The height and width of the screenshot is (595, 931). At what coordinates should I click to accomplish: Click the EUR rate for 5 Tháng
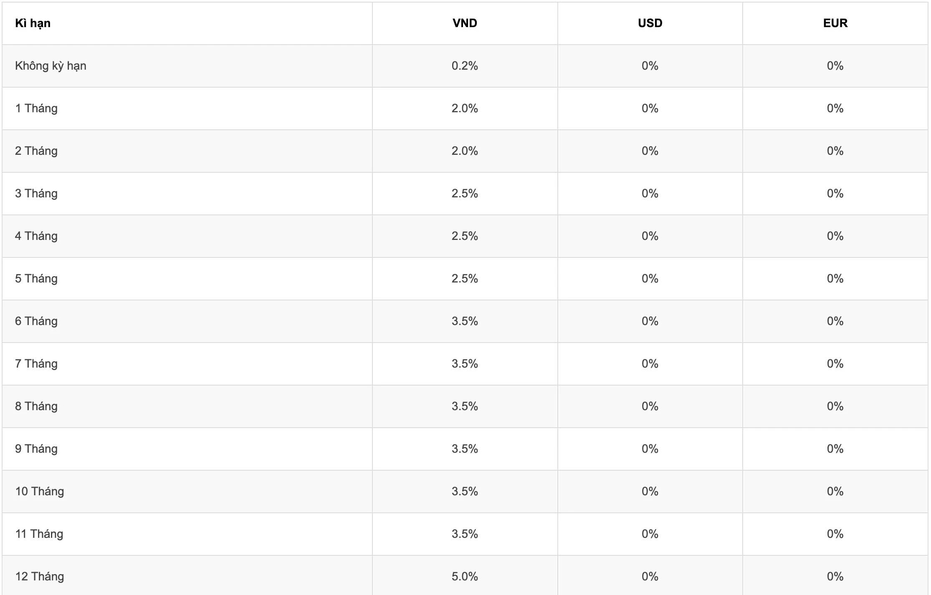835,279
